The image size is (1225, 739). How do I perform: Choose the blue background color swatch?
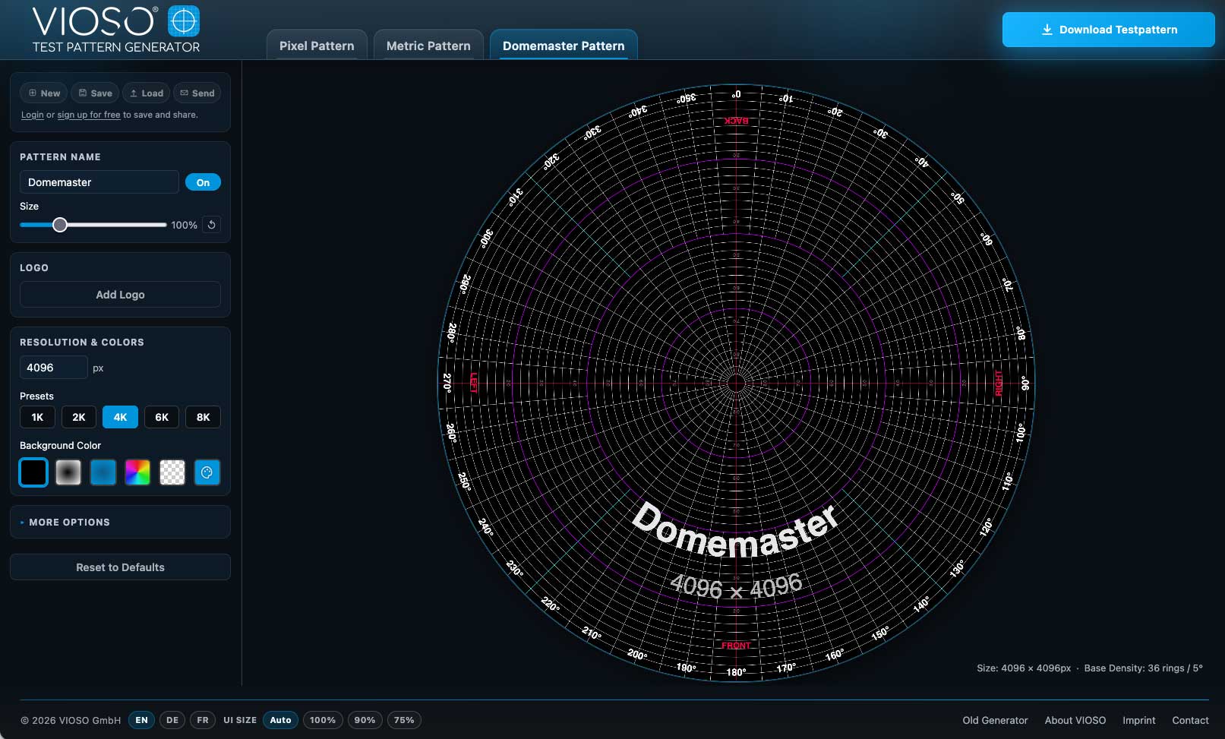click(103, 472)
